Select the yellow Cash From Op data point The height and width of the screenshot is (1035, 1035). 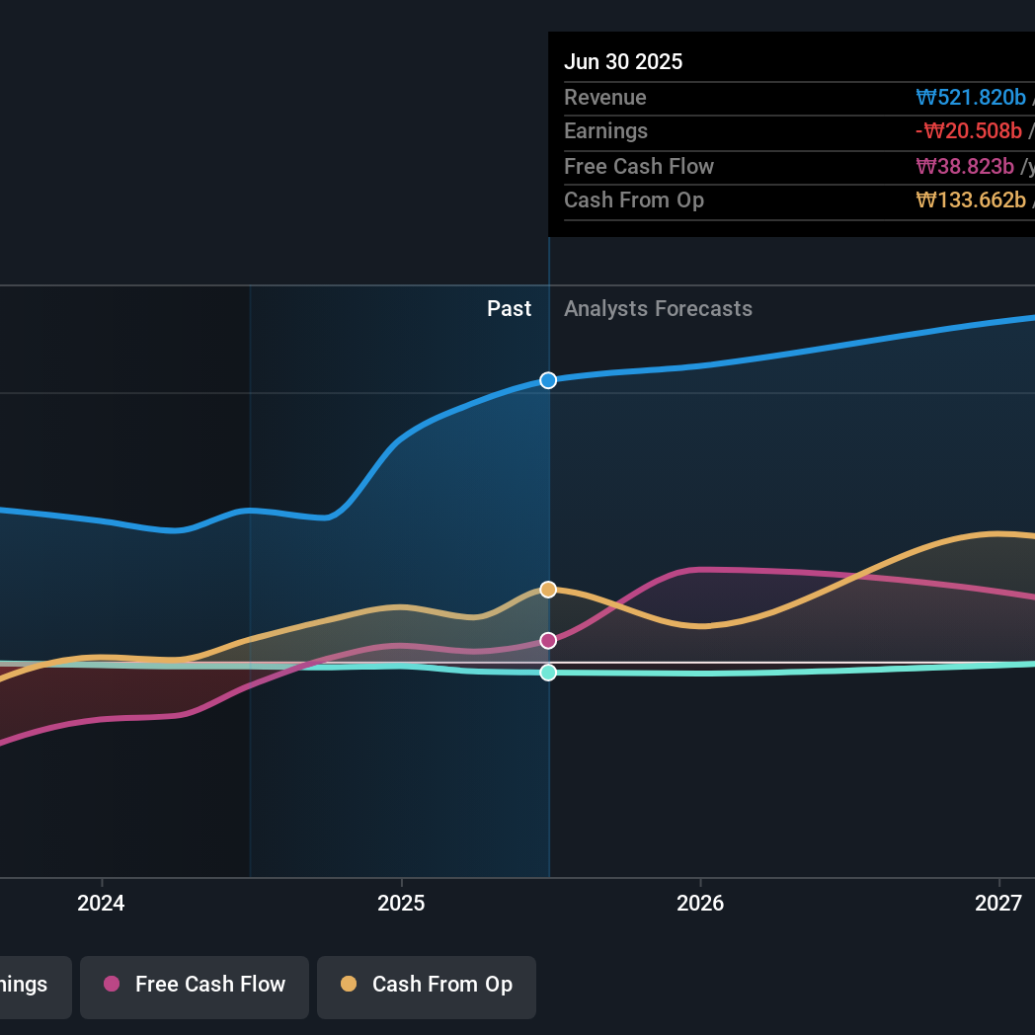pos(548,590)
